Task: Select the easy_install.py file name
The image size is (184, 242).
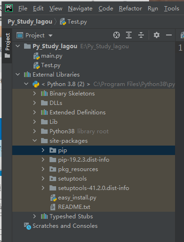Action: (x=77, y=198)
